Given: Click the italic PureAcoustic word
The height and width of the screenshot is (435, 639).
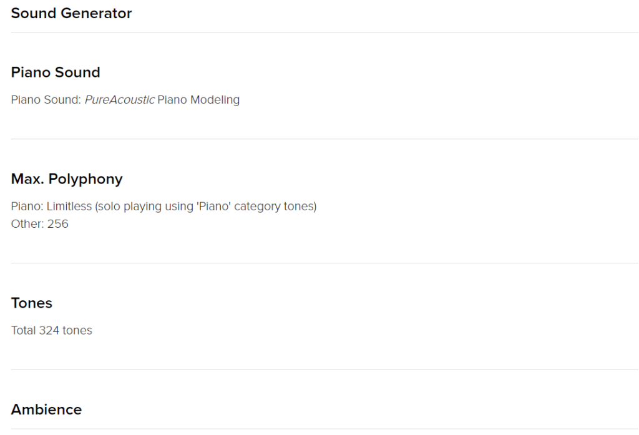Looking at the screenshot, I should pos(119,99).
